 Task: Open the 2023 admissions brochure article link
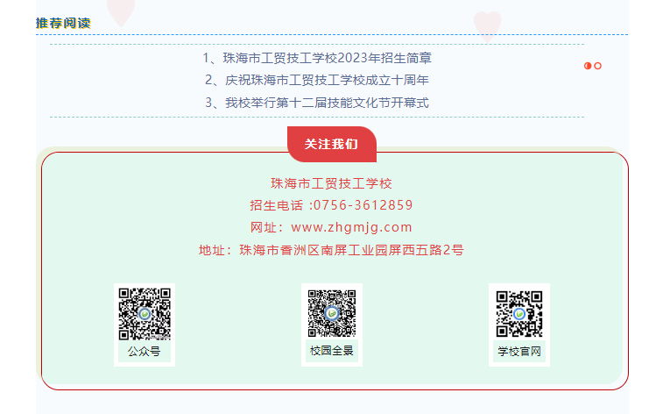[x=317, y=58]
